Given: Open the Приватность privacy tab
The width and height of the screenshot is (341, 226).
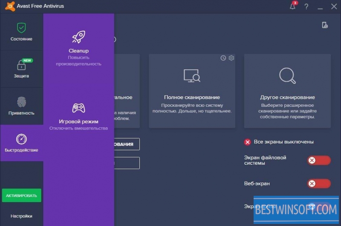Looking at the screenshot, I should coord(22,106).
